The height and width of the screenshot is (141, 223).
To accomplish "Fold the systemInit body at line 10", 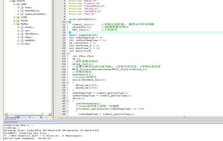I will coord(68,22).
